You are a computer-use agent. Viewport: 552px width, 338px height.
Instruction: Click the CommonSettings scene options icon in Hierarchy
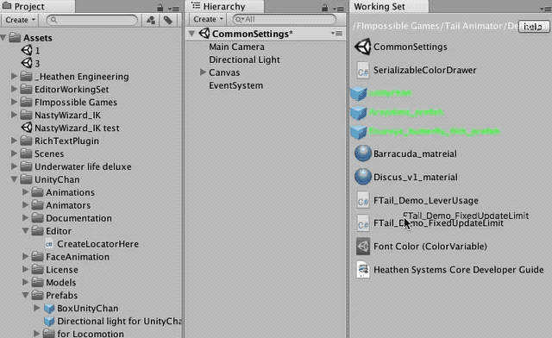pos(336,34)
